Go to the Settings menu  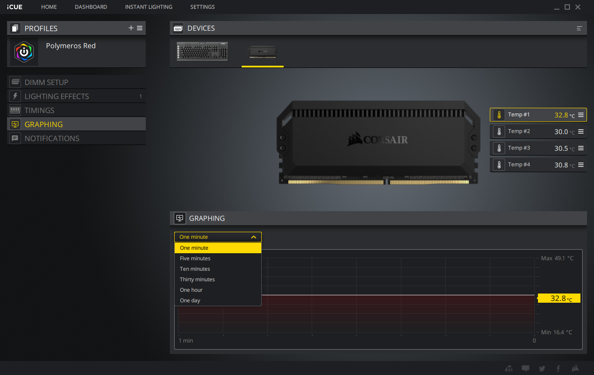coord(202,7)
